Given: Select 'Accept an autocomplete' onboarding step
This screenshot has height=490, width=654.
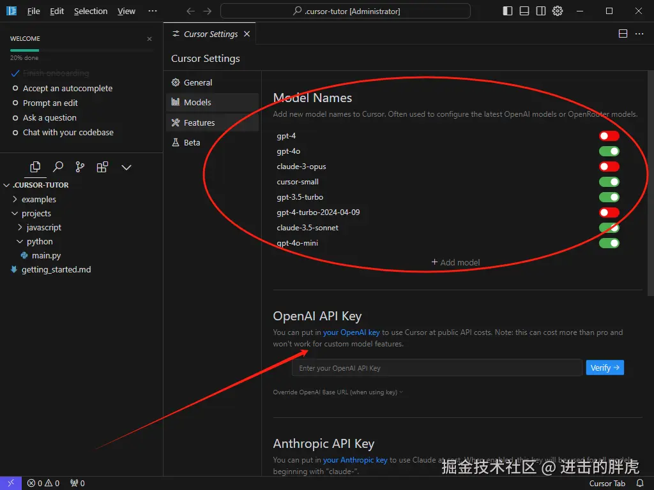Looking at the screenshot, I should point(67,88).
